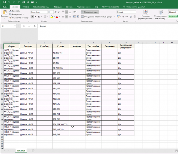This screenshot has height=154, width=178.
Task: Switch to the Формулы ribbon tab
Action: click(58, 7)
